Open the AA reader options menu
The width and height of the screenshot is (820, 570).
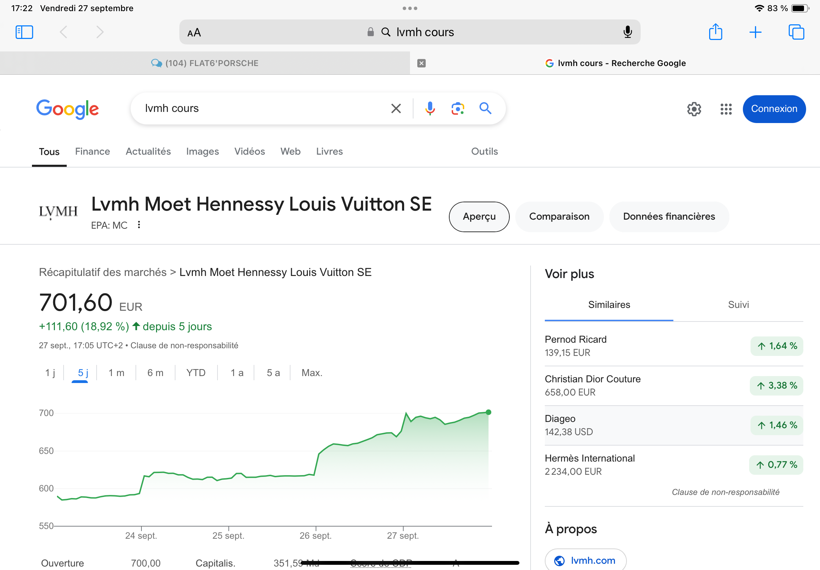[x=194, y=33]
